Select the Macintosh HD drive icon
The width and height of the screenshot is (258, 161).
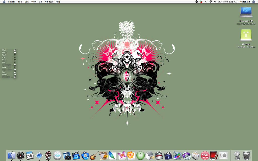[x=246, y=12]
